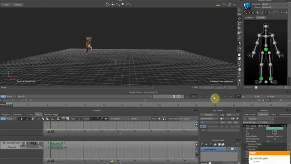This screenshot has height=164, width=291.
Task: Open the Animation Trigger tab
Action: click(51, 114)
